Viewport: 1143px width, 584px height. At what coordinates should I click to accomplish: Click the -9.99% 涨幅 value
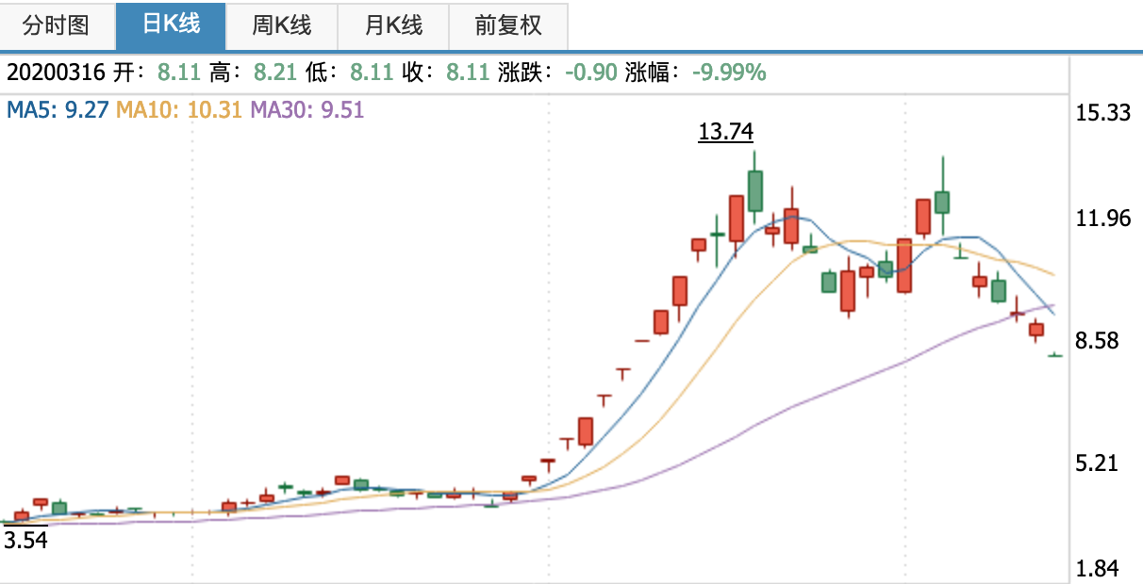tap(729, 73)
